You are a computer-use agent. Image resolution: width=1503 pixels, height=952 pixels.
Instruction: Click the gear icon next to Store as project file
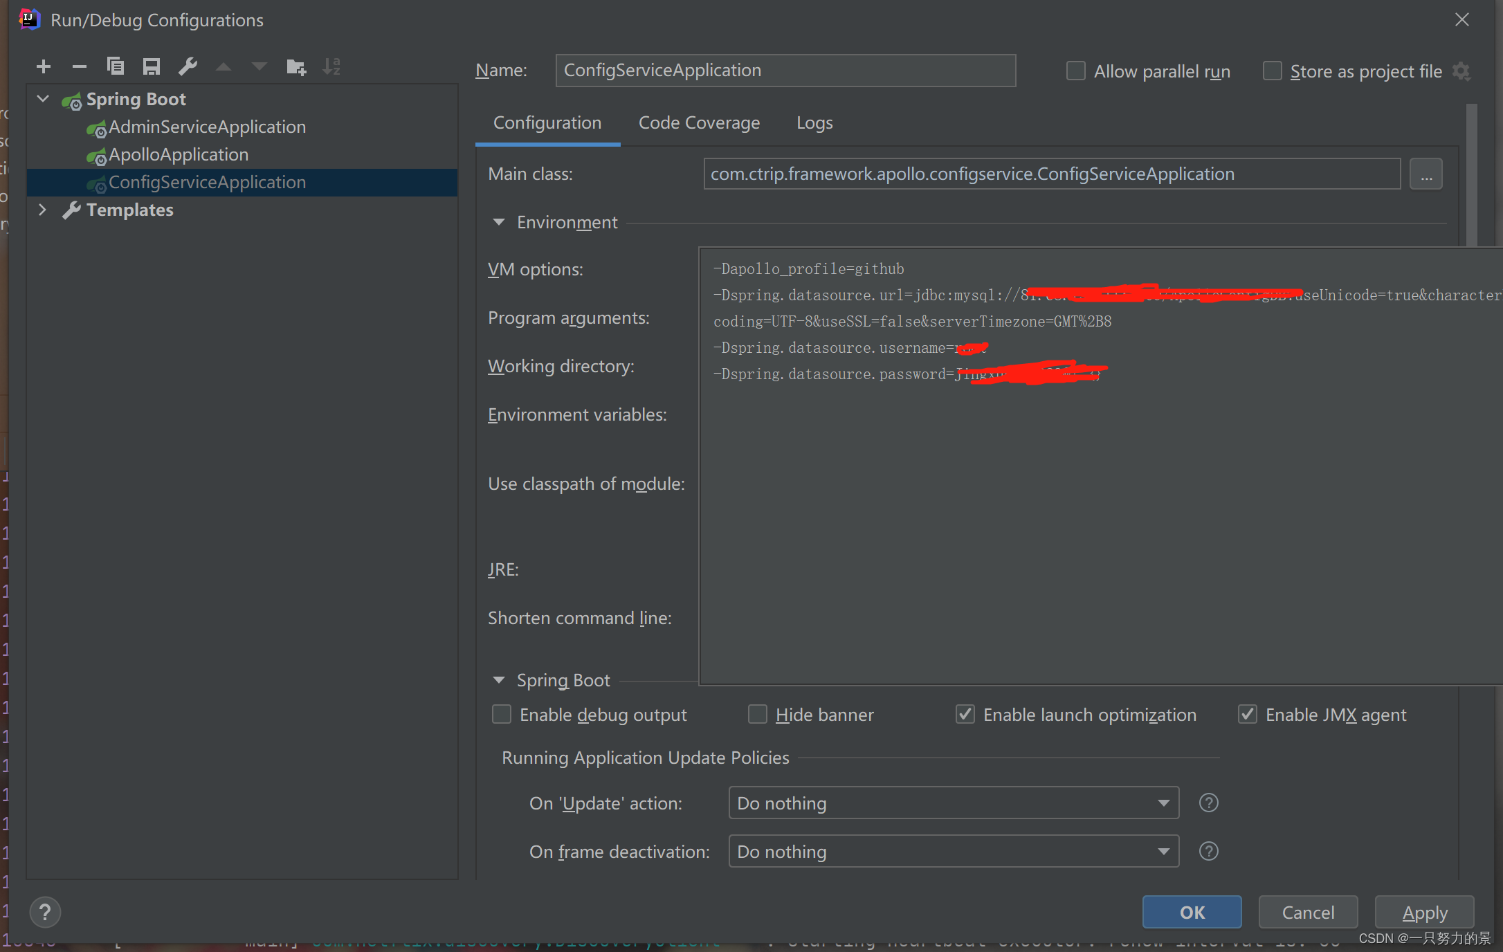pos(1461,71)
